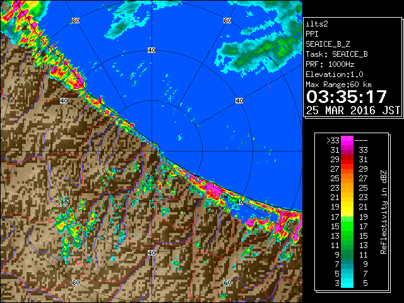Pick the bright green 15–17 dBZ swatch
This screenshot has width=404, height=303.
tap(347, 226)
